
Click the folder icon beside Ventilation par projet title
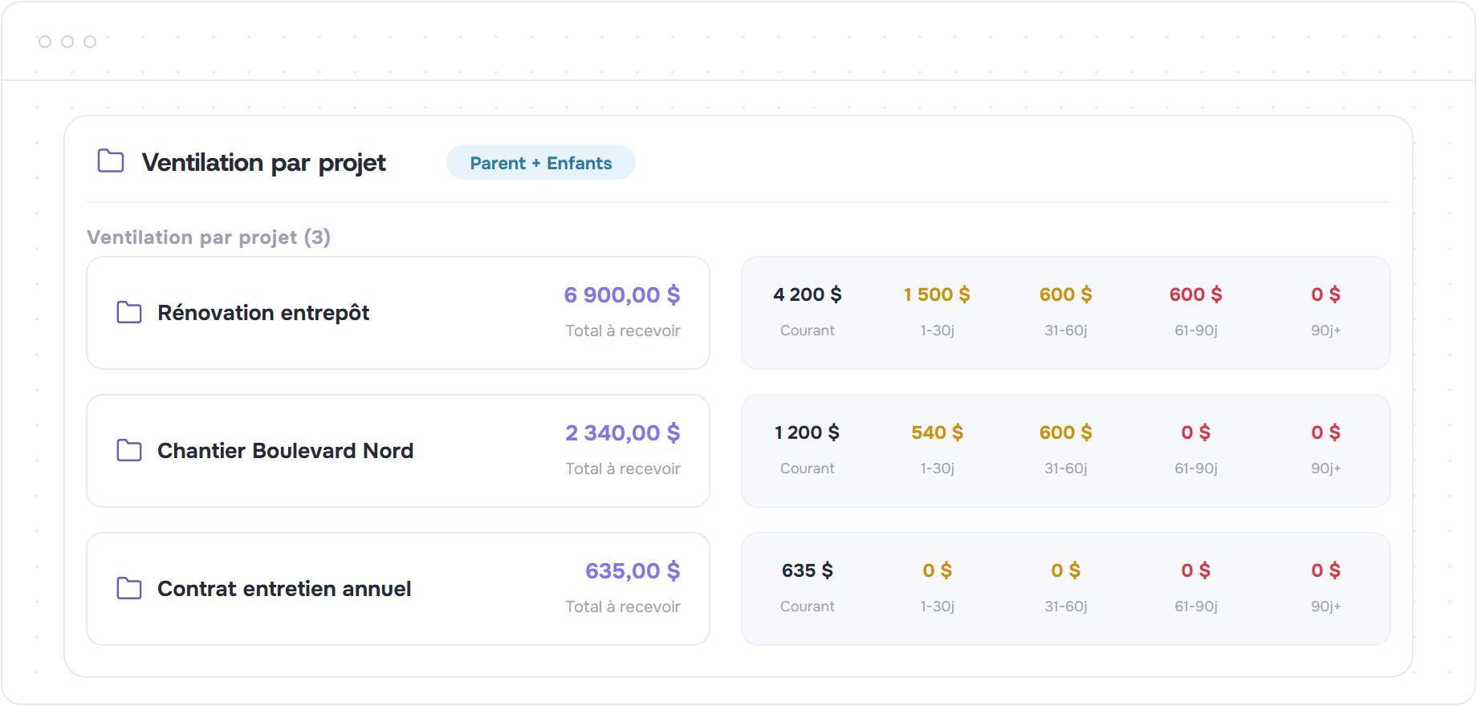111,161
